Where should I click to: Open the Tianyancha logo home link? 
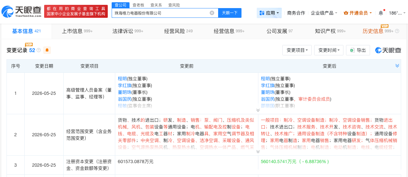(21, 11)
